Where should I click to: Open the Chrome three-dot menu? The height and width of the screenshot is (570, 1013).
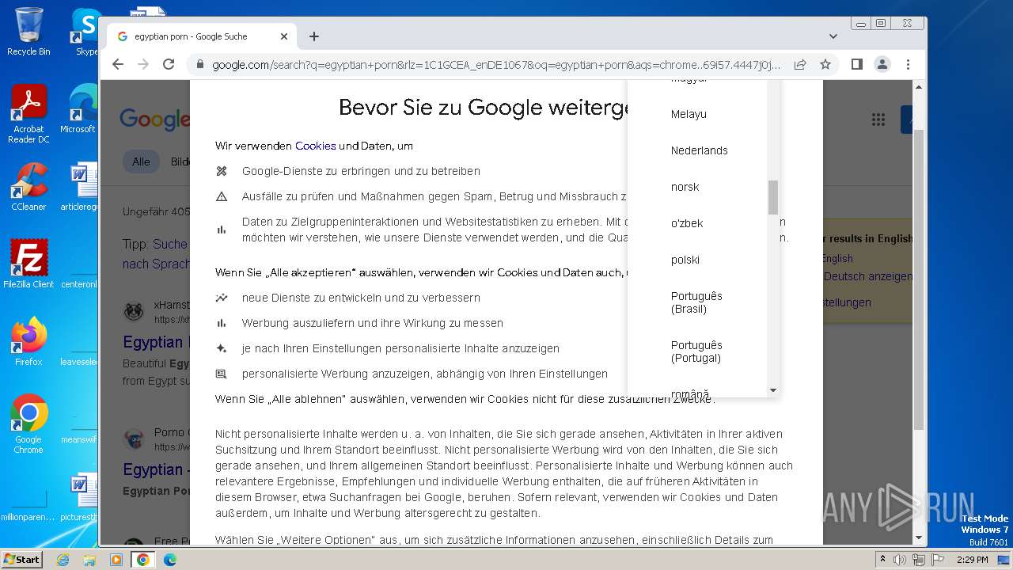point(908,64)
